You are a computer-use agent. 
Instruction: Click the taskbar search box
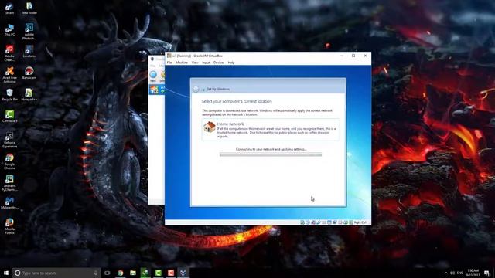click(56, 273)
